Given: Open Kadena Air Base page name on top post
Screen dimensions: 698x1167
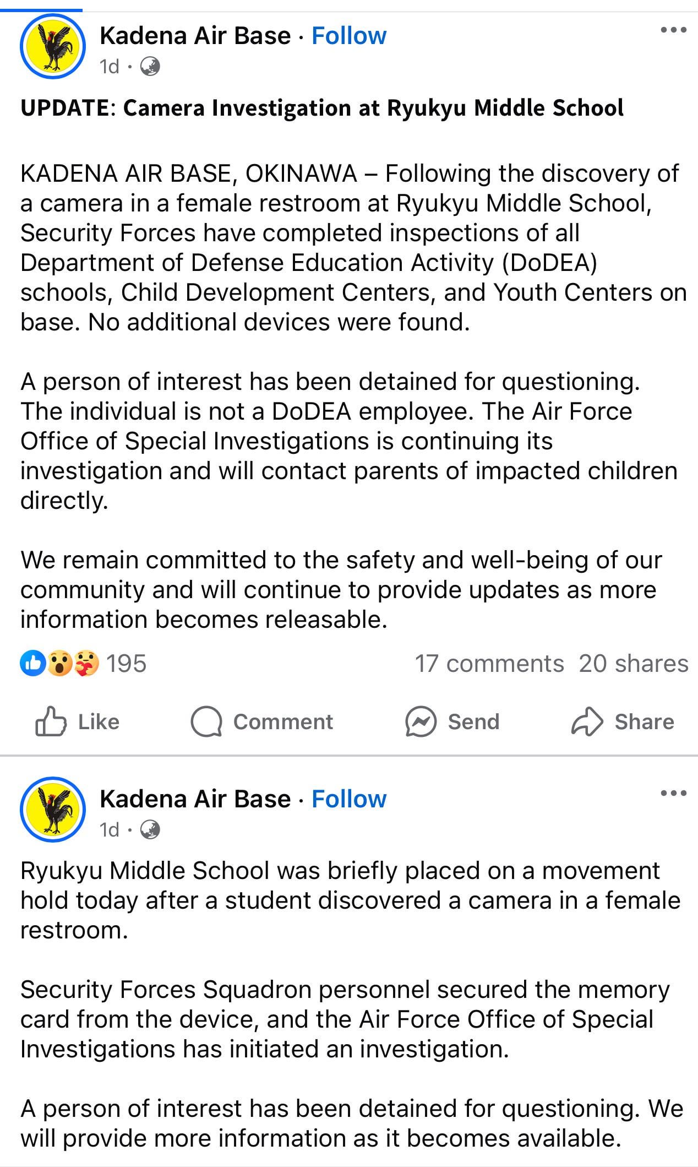Looking at the screenshot, I should (x=195, y=36).
